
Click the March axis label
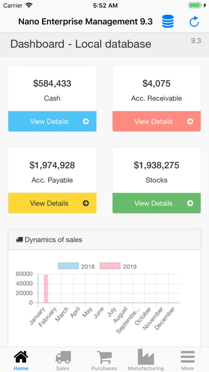62,314
